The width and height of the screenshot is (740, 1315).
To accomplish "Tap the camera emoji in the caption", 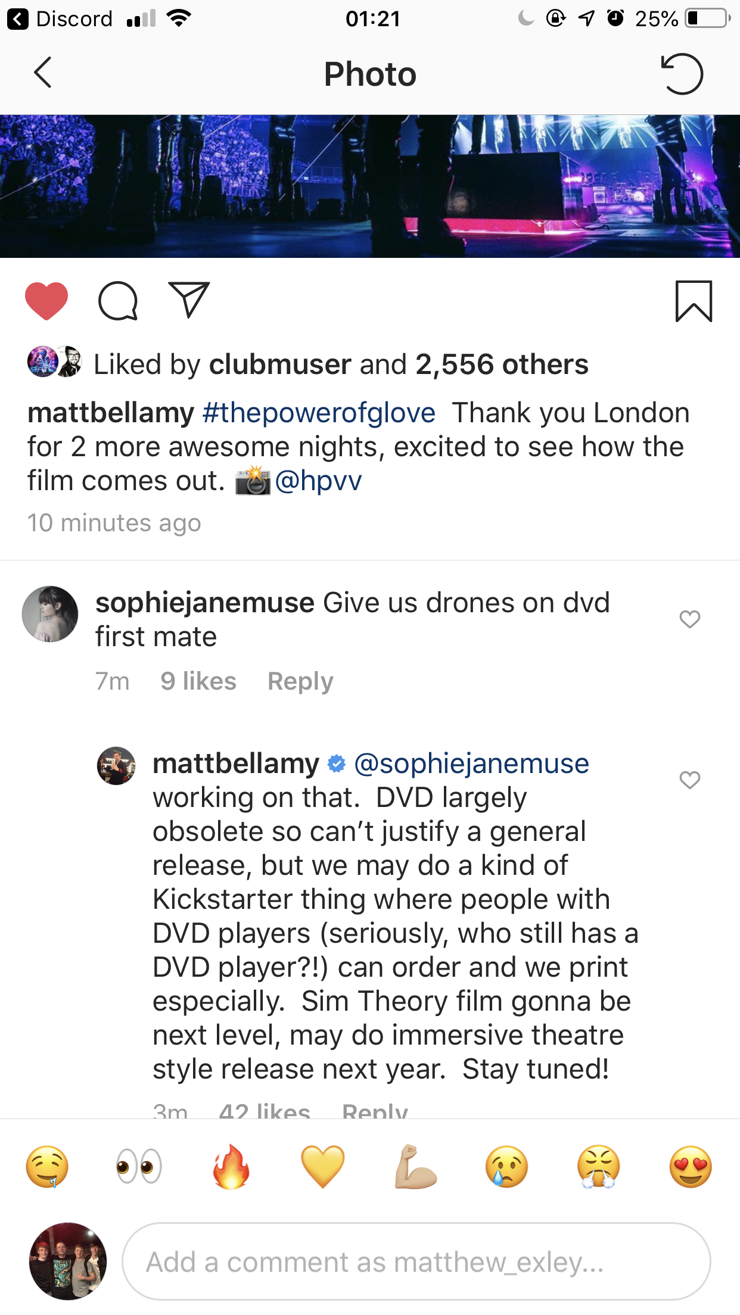I will 253,480.
